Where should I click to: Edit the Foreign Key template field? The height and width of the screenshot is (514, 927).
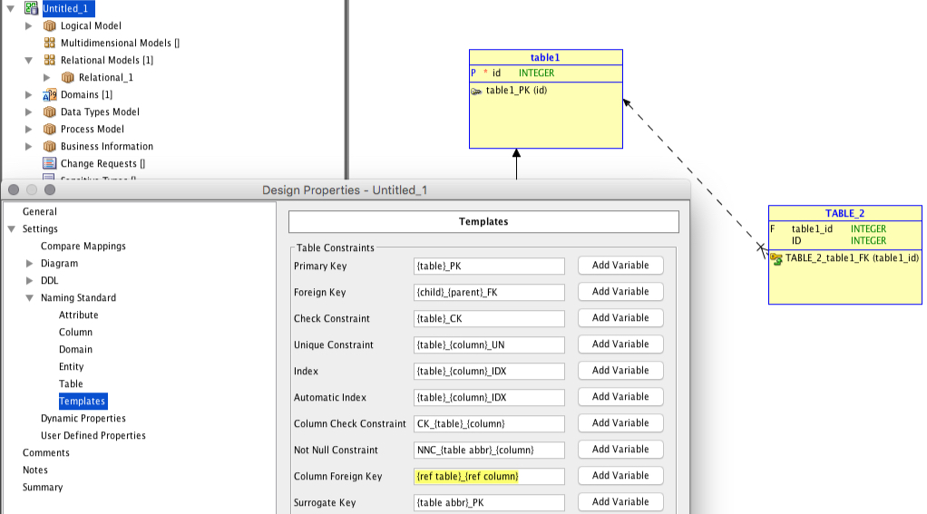pos(489,293)
